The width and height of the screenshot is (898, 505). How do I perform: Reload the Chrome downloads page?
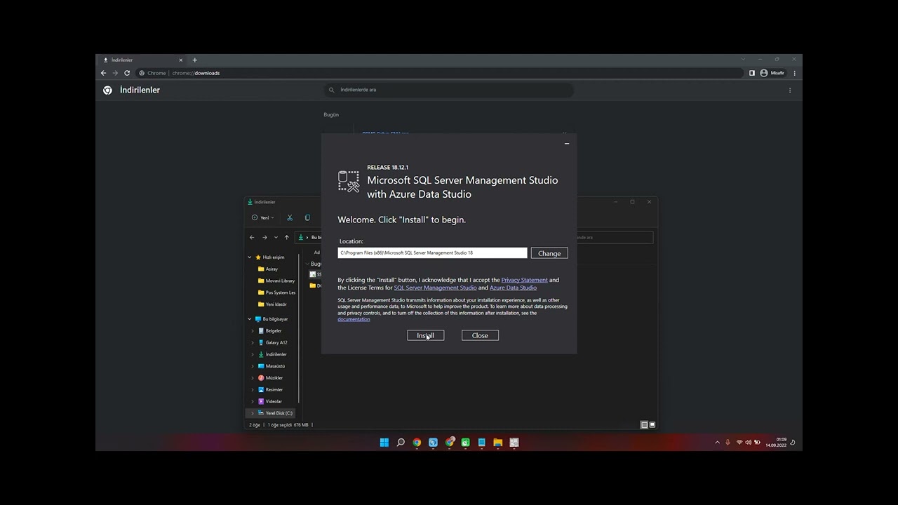pyautogui.click(x=127, y=73)
